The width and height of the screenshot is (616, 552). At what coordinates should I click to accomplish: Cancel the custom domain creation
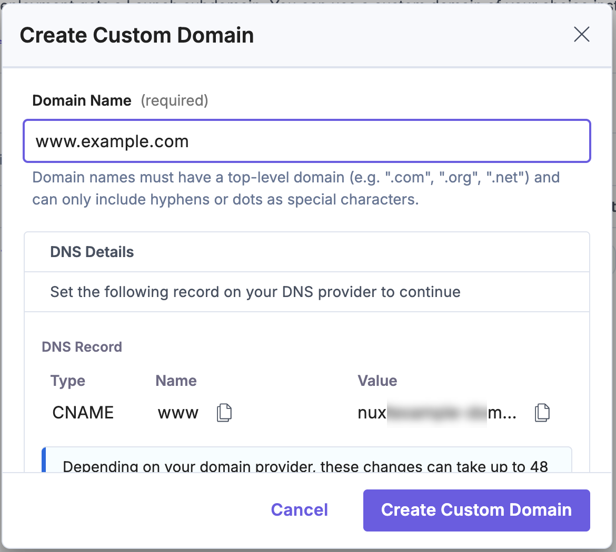[299, 509]
